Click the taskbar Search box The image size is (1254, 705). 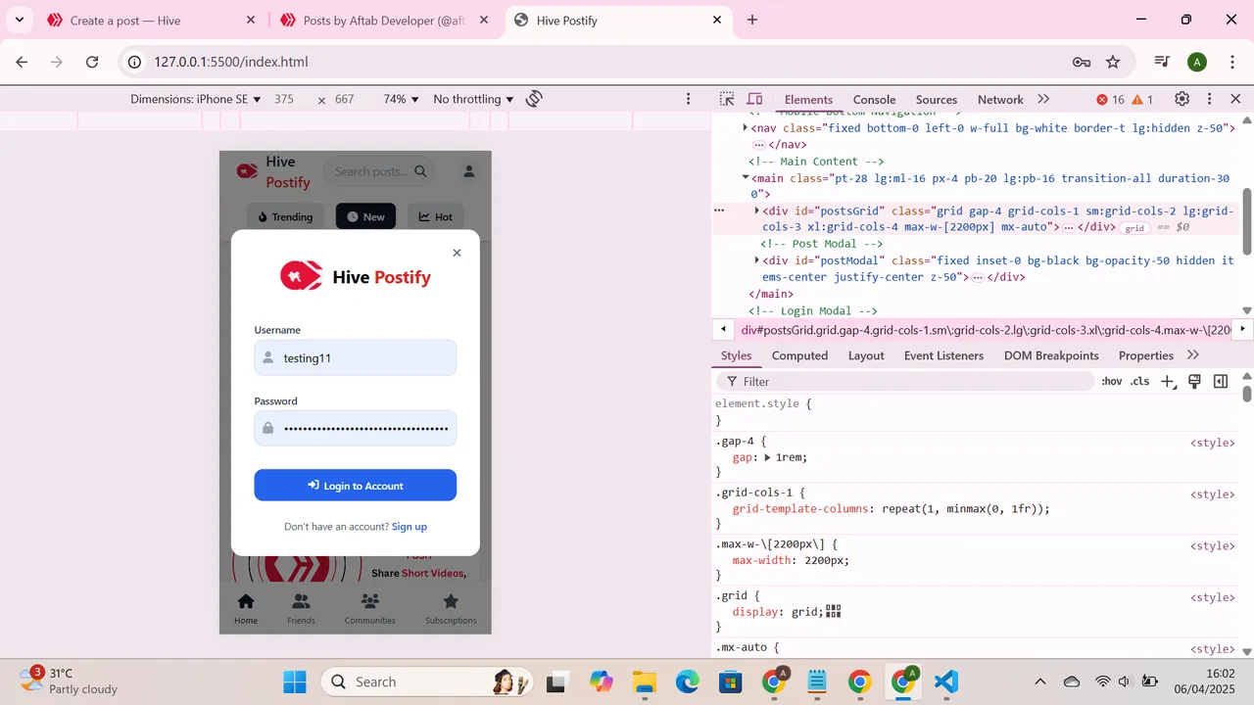tap(428, 681)
